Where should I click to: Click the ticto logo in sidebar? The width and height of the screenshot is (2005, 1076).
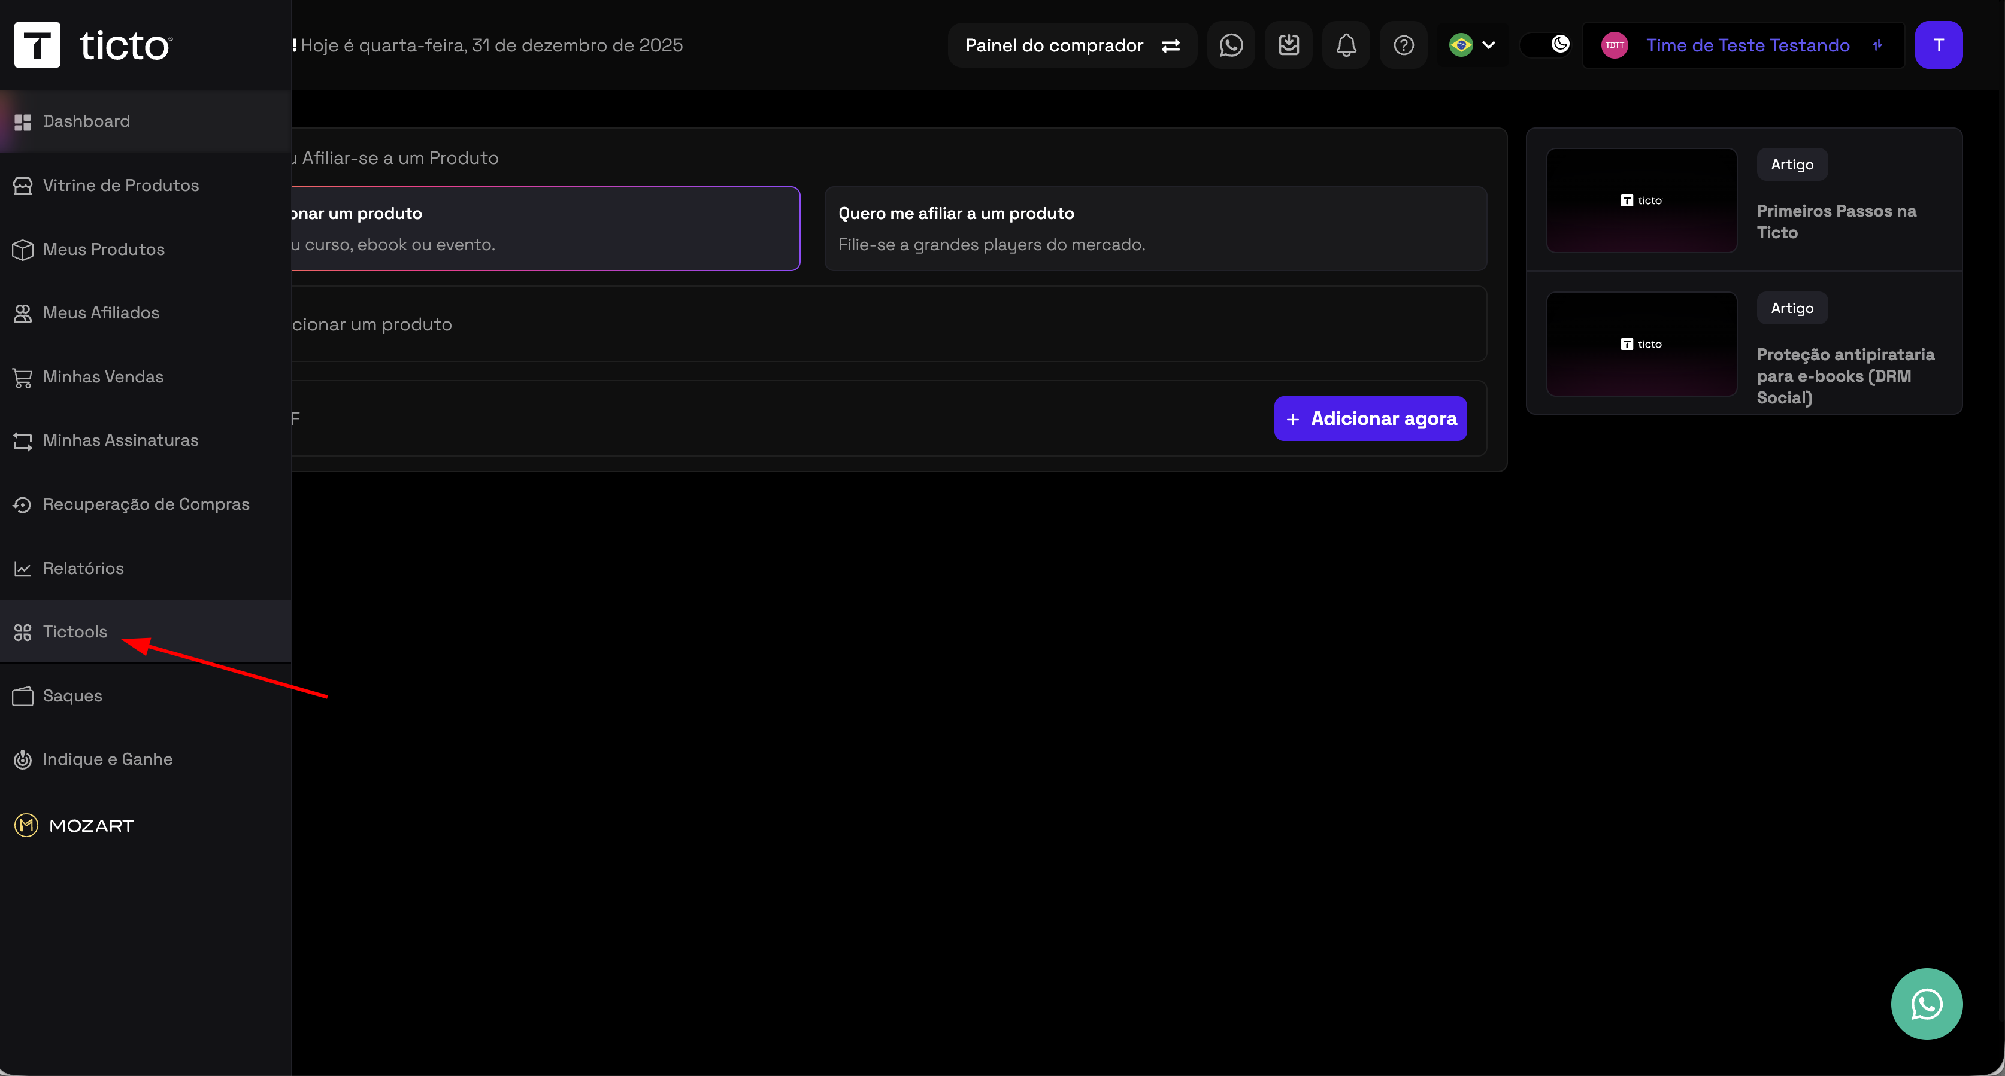93,45
